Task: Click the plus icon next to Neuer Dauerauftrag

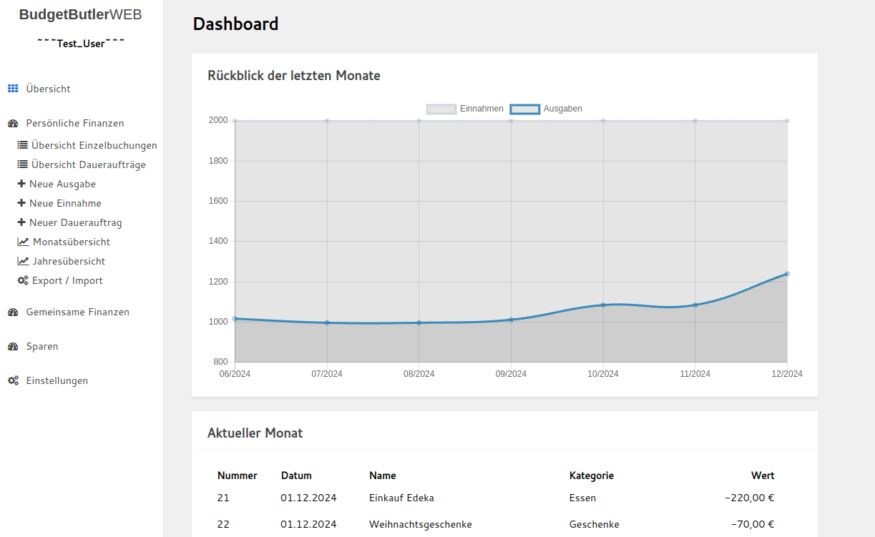Action: pyautogui.click(x=22, y=222)
